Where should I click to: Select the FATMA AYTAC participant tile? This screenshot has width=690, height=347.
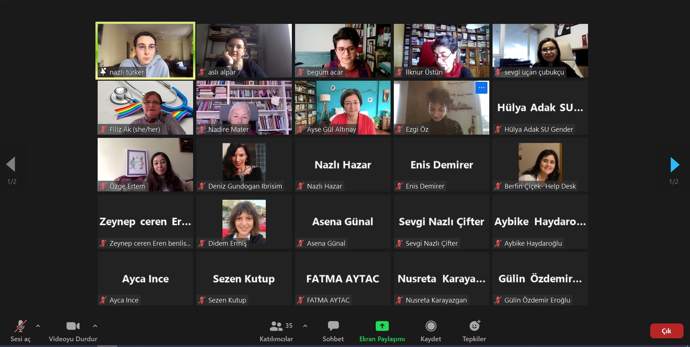tap(342, 279)
